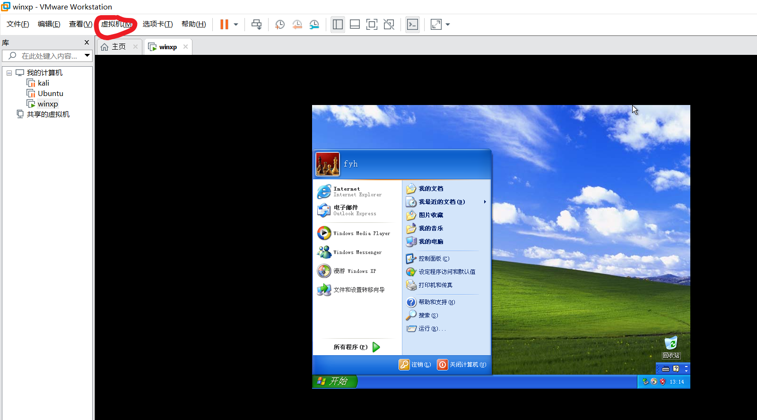The width and height of the screenshot is (757, 420).
Task: Focus the library search input field
Action: (46, 56)
